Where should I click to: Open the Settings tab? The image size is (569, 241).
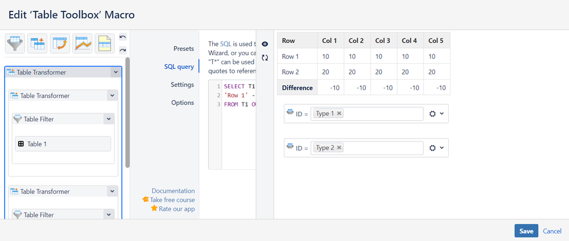click(x=182, y=85)
